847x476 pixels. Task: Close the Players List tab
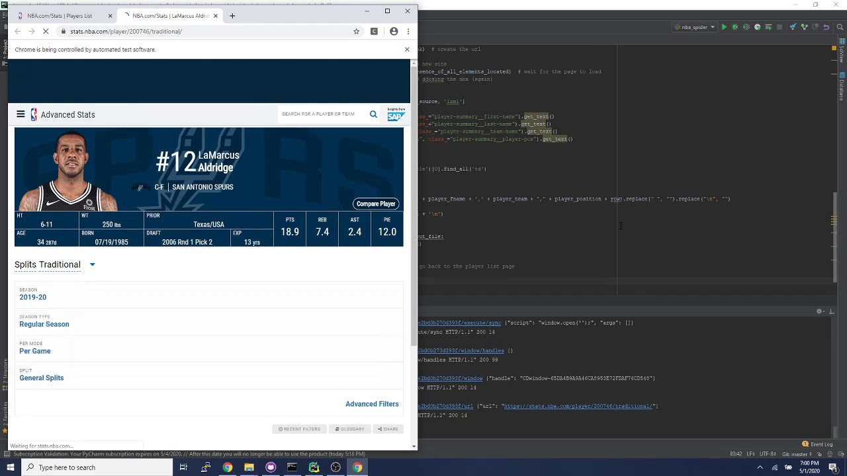click(110, 16)
